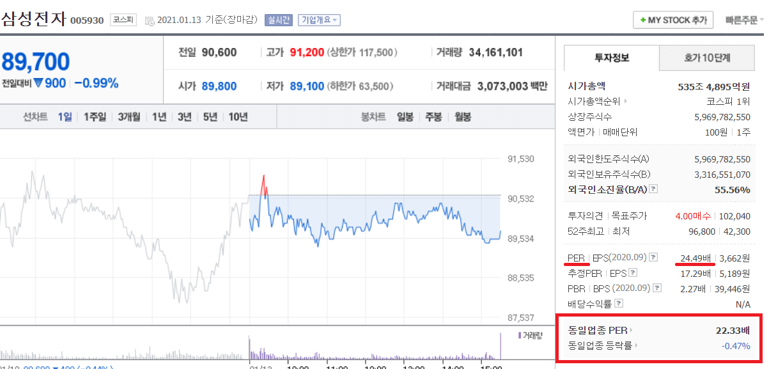Select the 투자정보 tab
769x369 pixels.
610,58
